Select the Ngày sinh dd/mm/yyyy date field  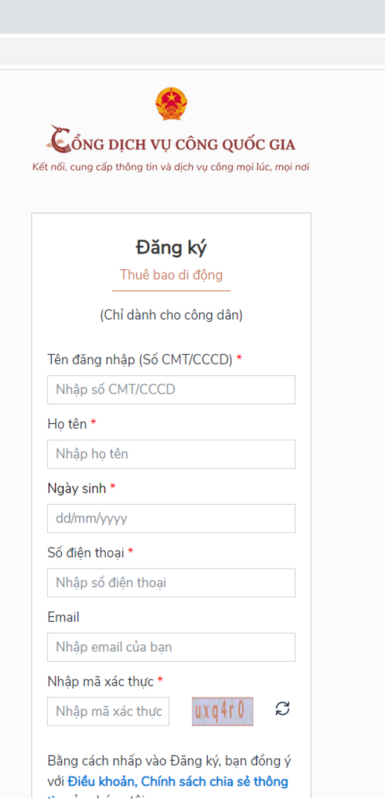click(171, 518)
